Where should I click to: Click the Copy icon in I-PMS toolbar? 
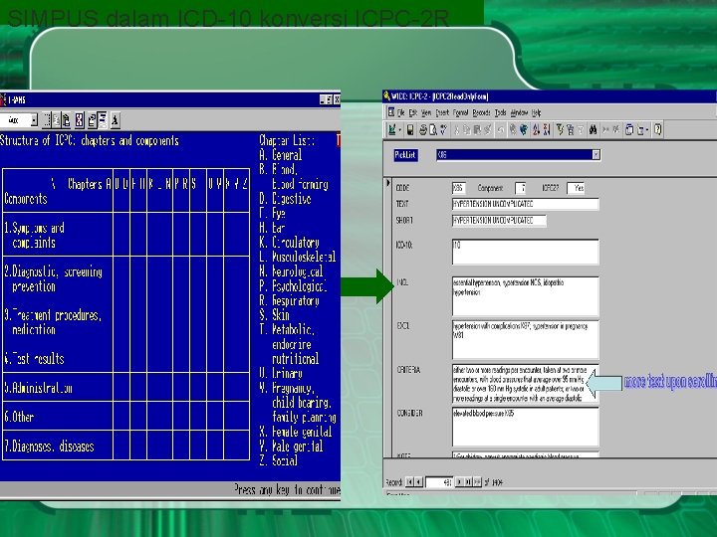(56, 120)
